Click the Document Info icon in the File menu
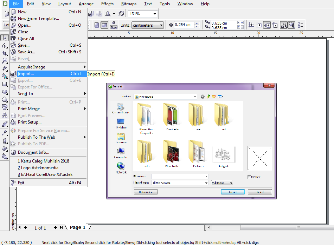The height and width of the screenshot is (245, 334). [x=13, y=152]
